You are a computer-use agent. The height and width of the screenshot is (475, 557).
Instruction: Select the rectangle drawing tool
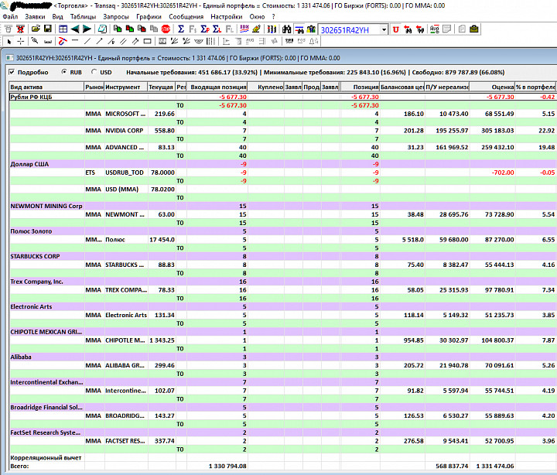click(x=148, y=42)
